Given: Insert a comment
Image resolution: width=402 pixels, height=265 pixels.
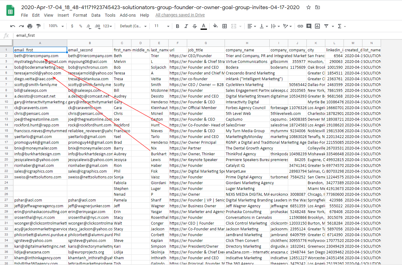Looking at the screenshot, I should tap(309, 26).
